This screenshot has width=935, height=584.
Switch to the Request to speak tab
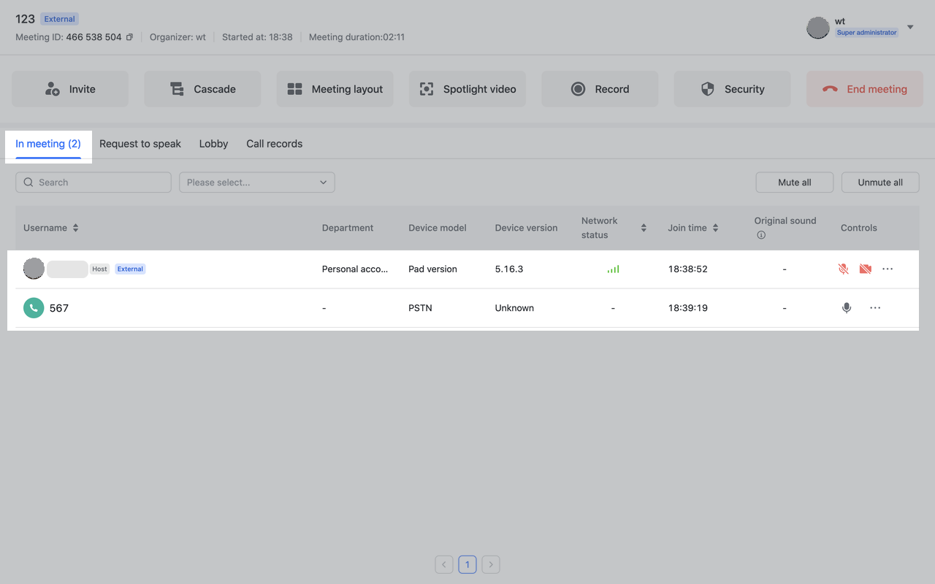(140, 144)
